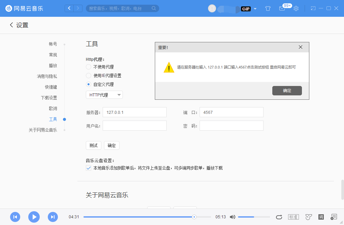Click the forward navigation arrow

[x=78, y=8]
